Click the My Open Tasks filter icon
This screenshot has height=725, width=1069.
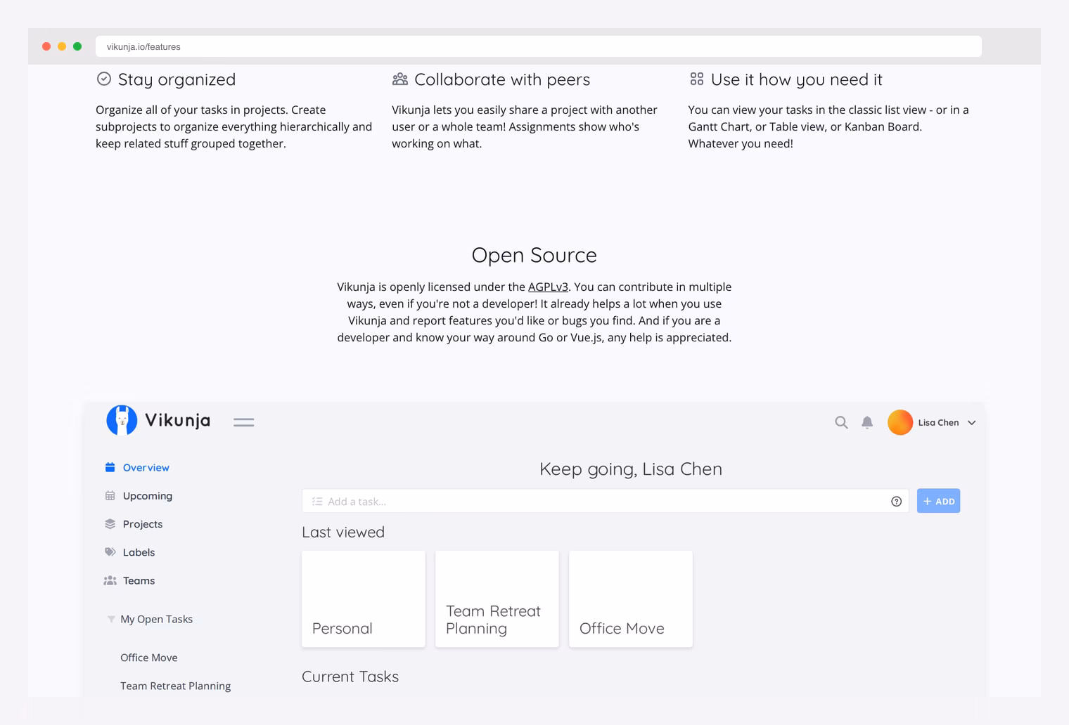click(111, 619)
